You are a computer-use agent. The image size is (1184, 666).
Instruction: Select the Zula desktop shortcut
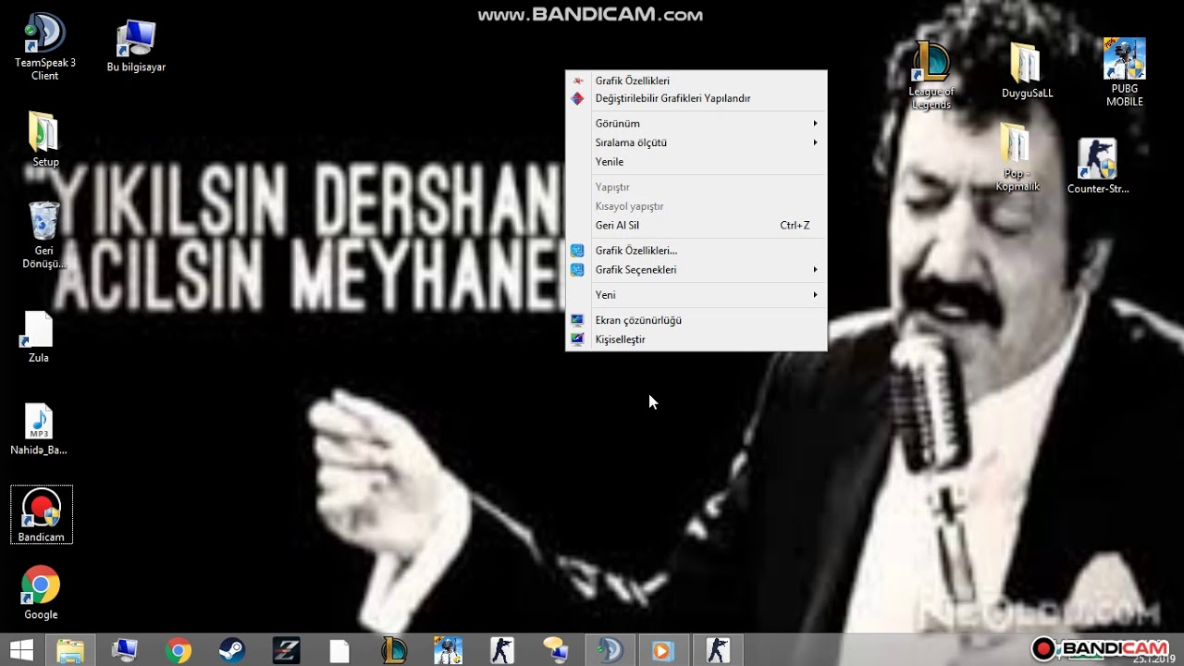39,337
